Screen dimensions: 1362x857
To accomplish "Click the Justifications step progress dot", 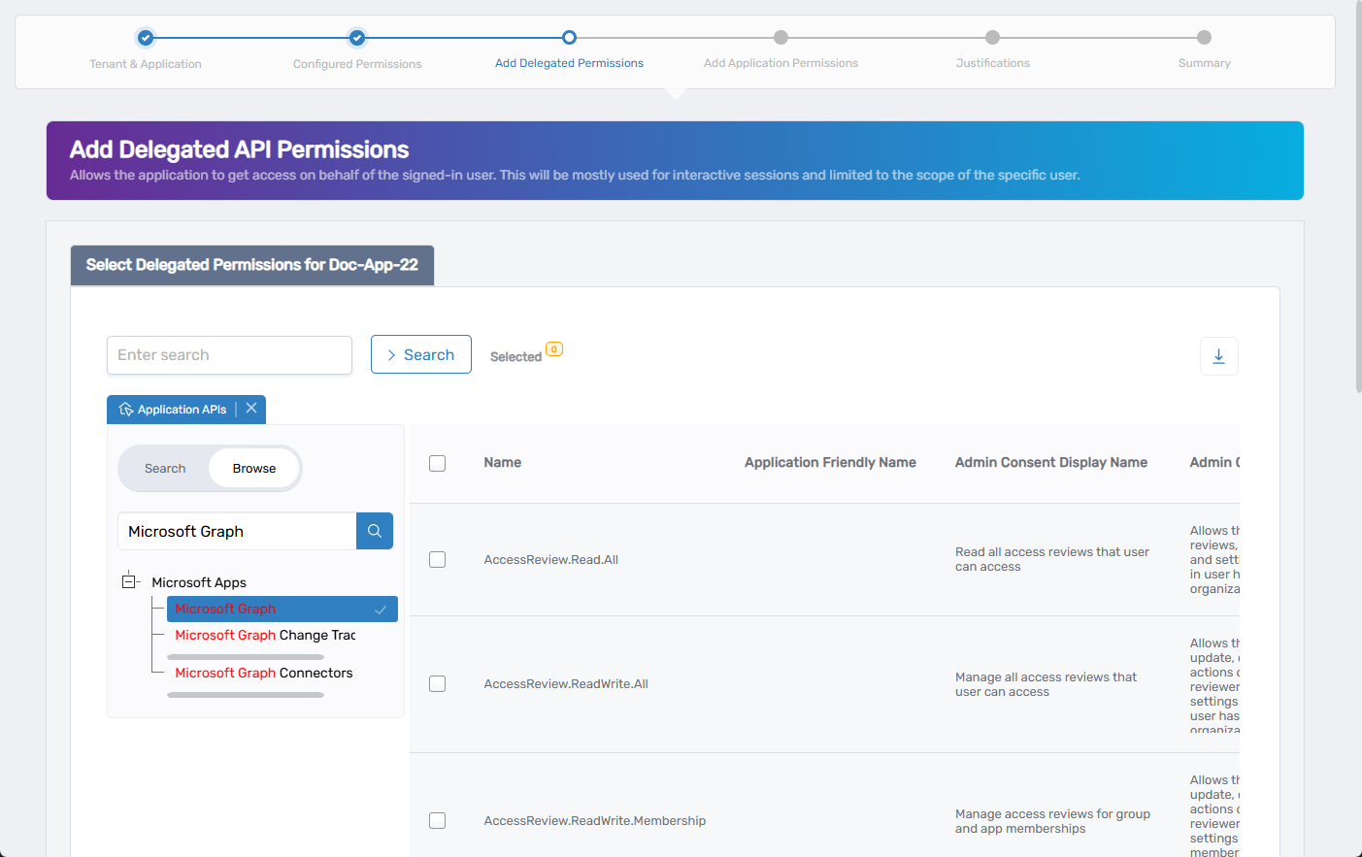I will coord(992,37).
